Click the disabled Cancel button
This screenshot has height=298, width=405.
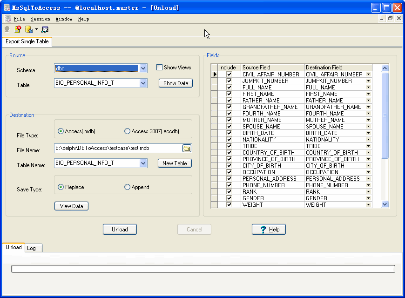click(194, 230)
